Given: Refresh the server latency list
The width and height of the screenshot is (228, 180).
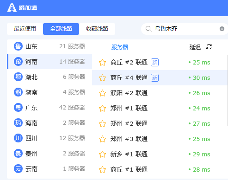Looking at the screenshot, I should (x=209, y=47).
